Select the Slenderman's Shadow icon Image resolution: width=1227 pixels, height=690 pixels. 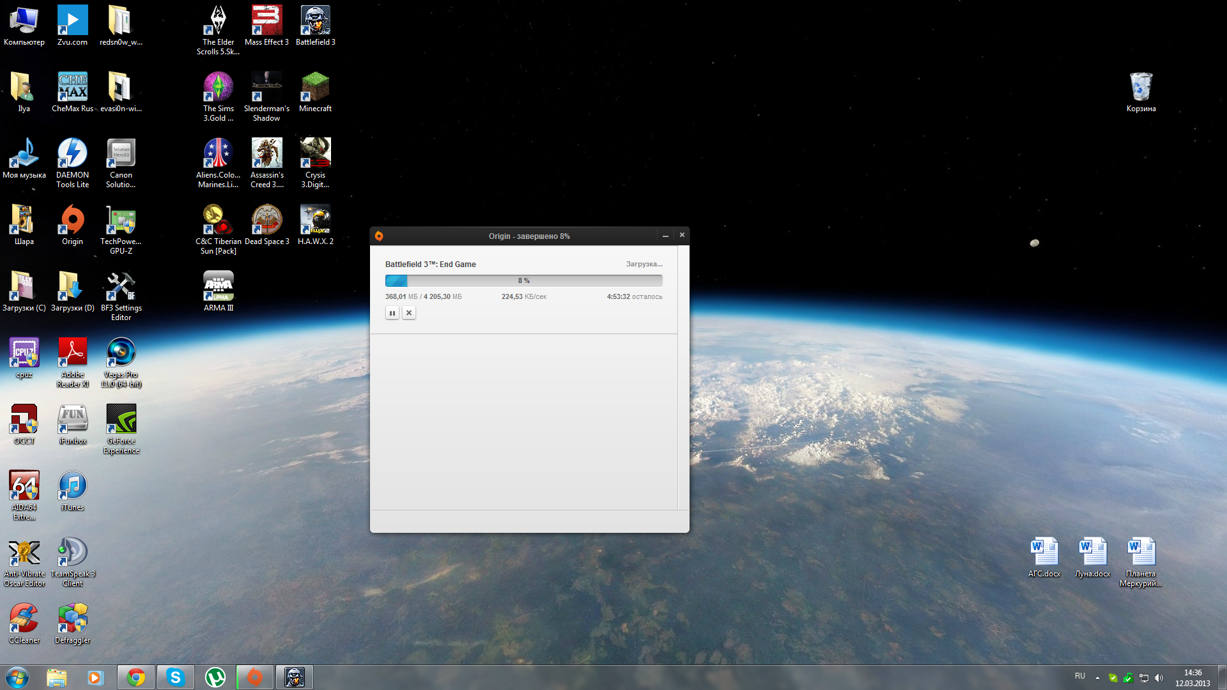coord(266,97)
